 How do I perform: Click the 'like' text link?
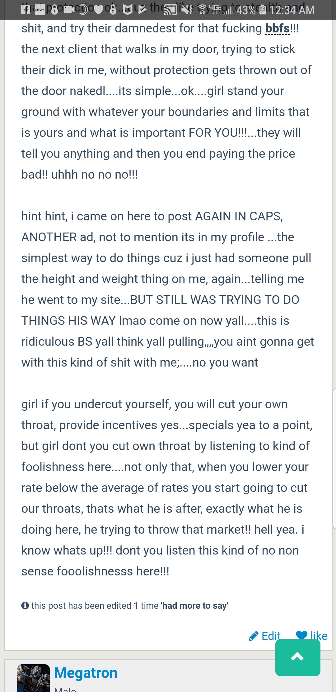click(319, 636)
